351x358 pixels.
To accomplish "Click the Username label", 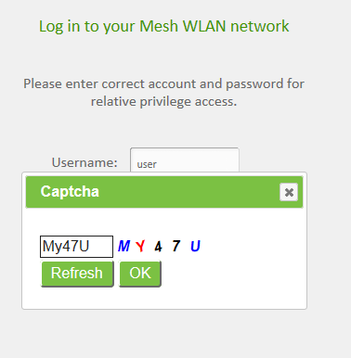I will (x=84, y=162).
